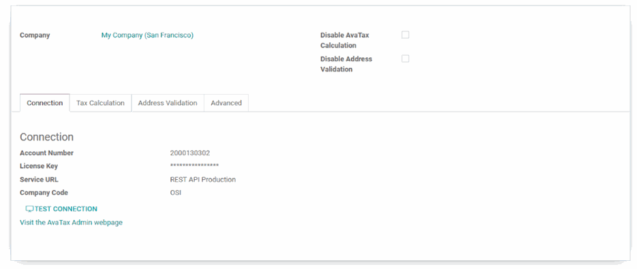The image size is (637, 269).
Task: Enable the Disable AvaTax Calculation checkbox
Action: click(405, 35)
